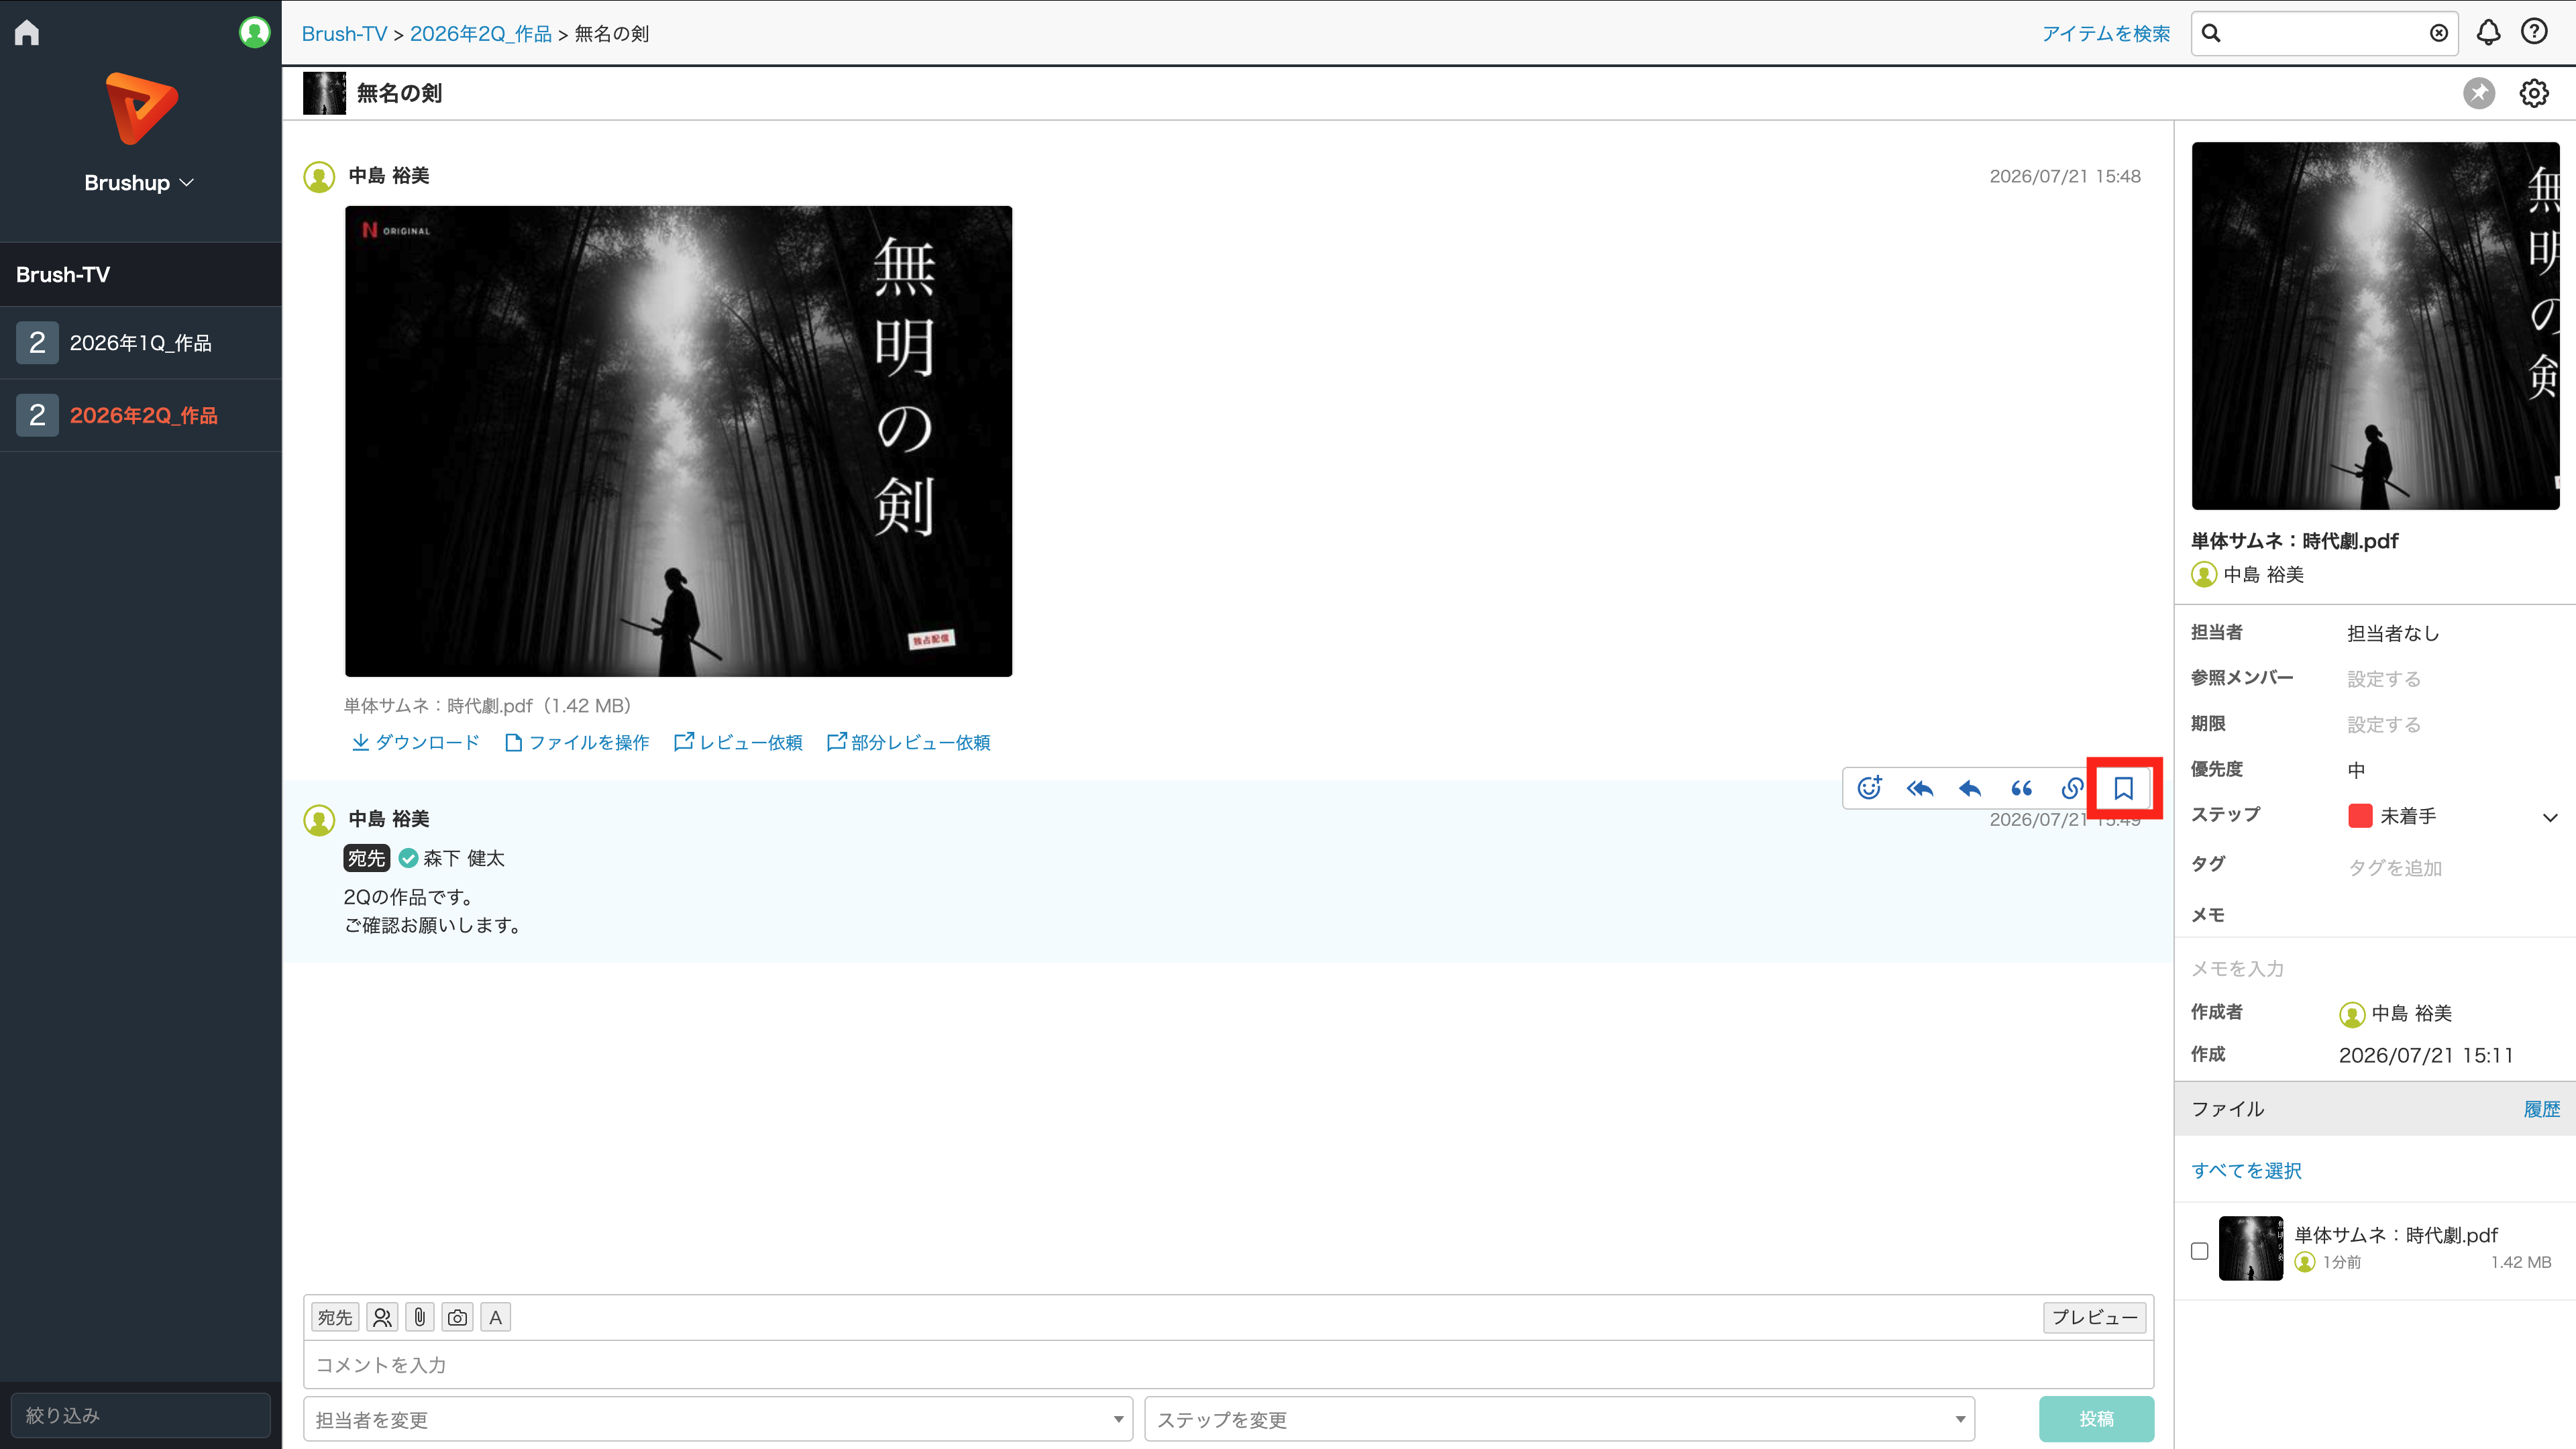The height and width of the screenshot is (1449, 2576).
Task: Click the reply-all arrows icon
Action: (x=1920, y=788)
